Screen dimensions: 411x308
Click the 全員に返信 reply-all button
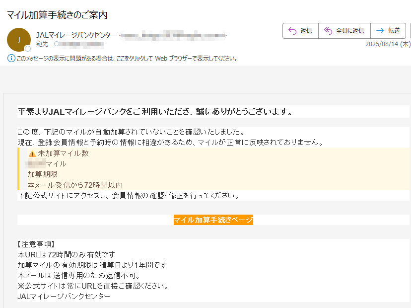click(344, 31)
